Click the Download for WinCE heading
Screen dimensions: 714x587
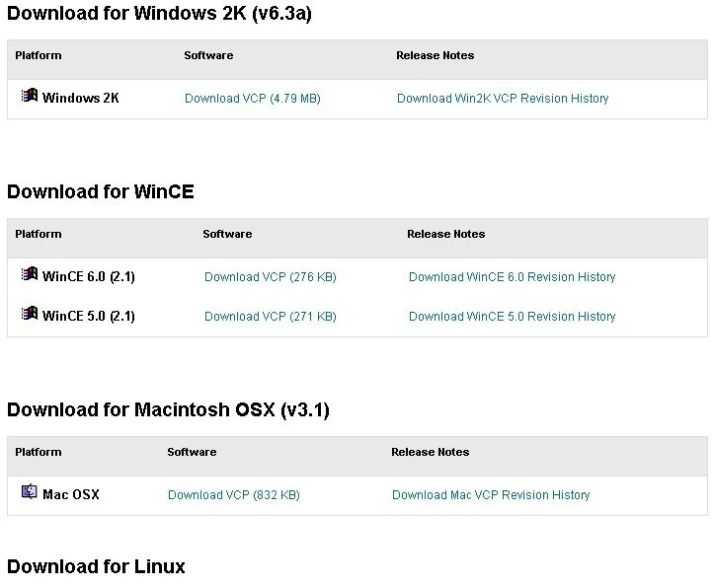[100, 191]
